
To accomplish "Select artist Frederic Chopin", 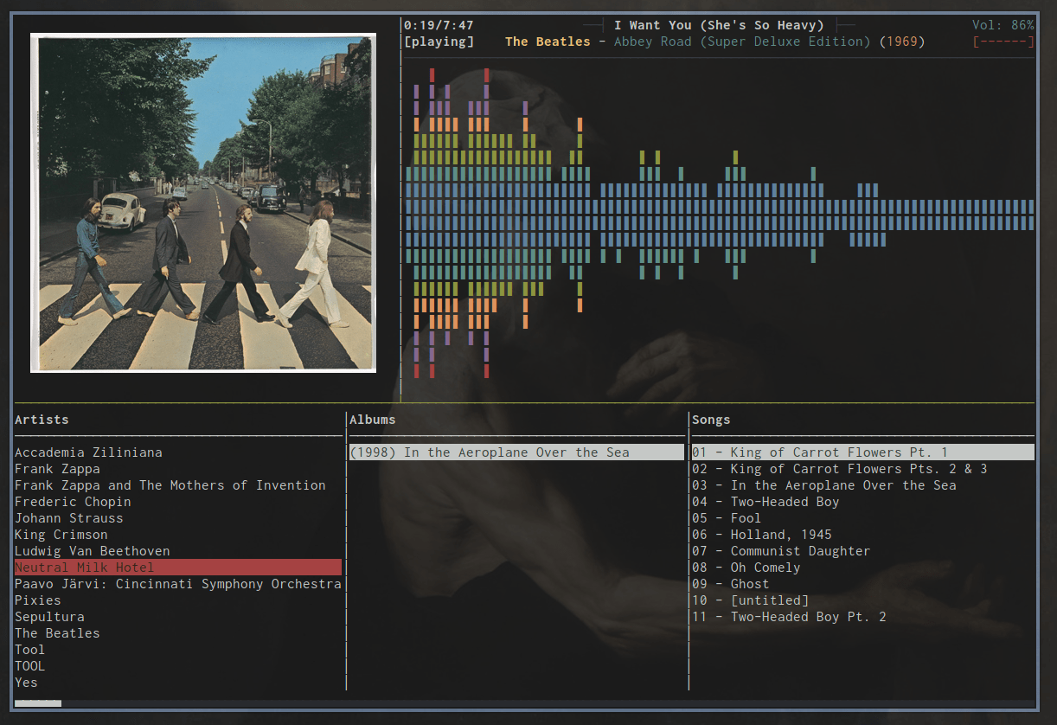I will pyautogui.click(x=73, y=502).
